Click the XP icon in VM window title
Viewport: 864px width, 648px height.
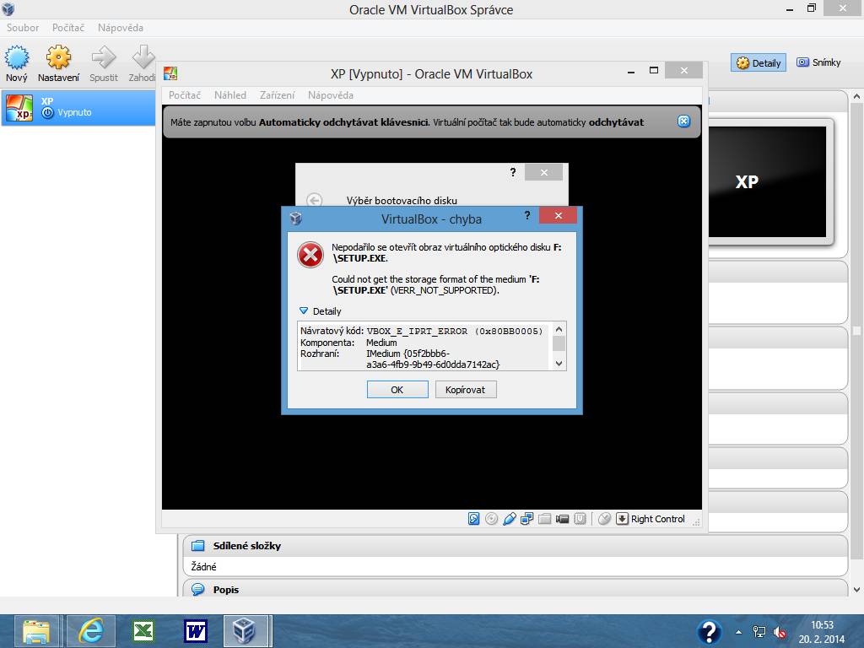pyautogui.click(x=170, y=73)
